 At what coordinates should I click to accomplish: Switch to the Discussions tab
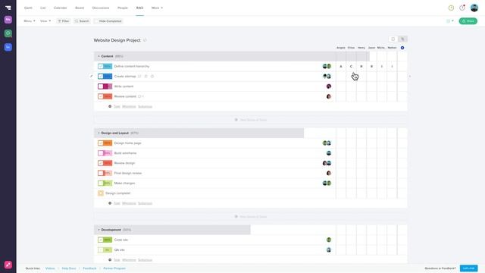tap(101, 8)
